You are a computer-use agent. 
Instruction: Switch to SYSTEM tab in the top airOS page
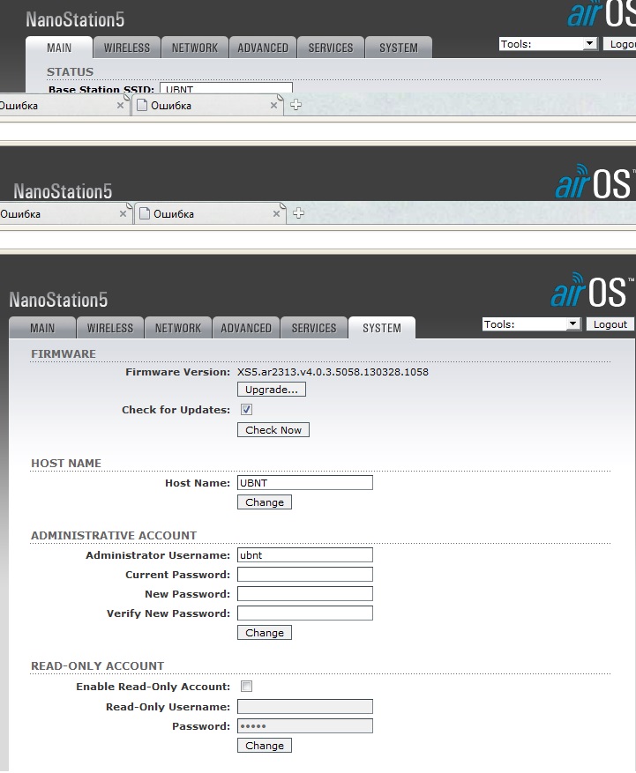[399, 48]
